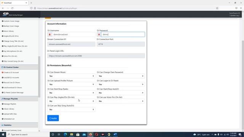Open DJ Panel Custom Message

coord(13,92)
